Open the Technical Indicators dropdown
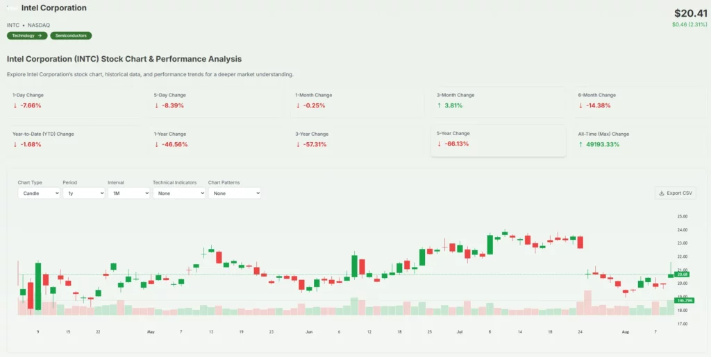Image resolution: width=711 pixels, height=357 pixels. click(178, 193)
